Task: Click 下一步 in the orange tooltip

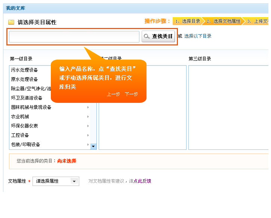Action: (131, 94)
